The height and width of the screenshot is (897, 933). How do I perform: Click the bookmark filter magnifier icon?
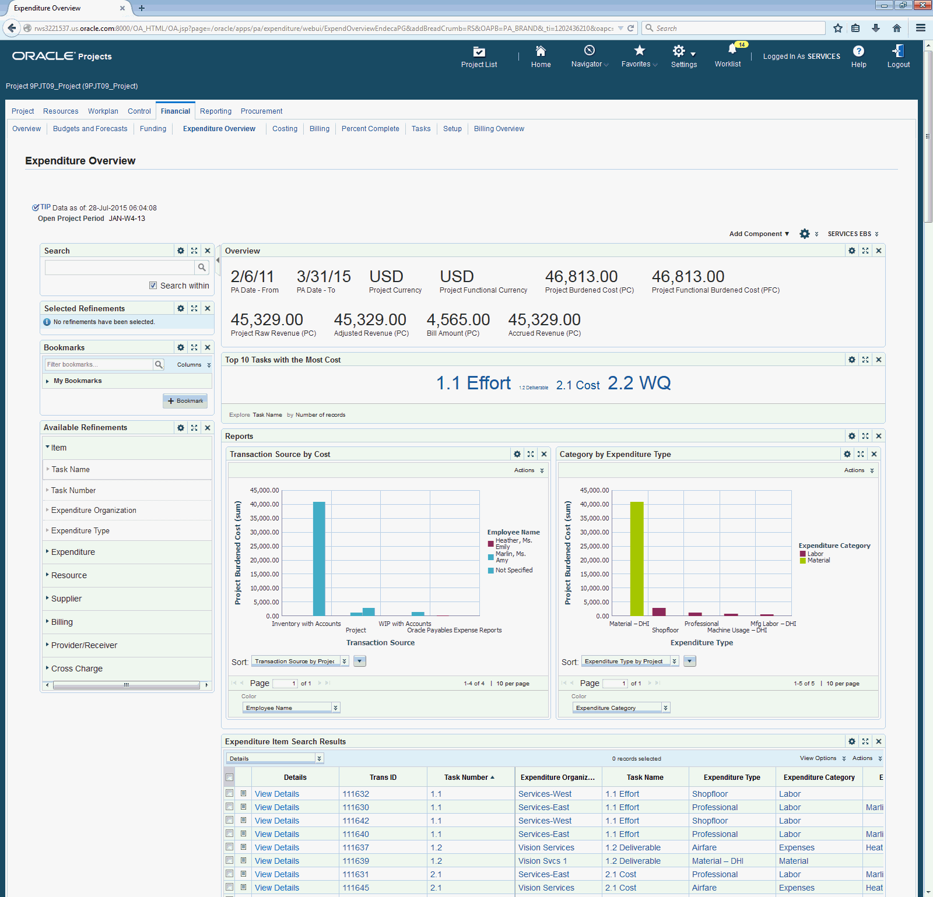[x=158, y=364]
